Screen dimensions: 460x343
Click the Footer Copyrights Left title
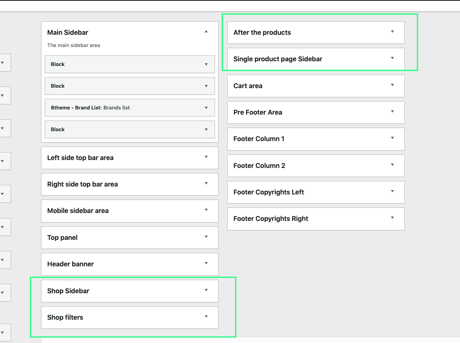269,192
